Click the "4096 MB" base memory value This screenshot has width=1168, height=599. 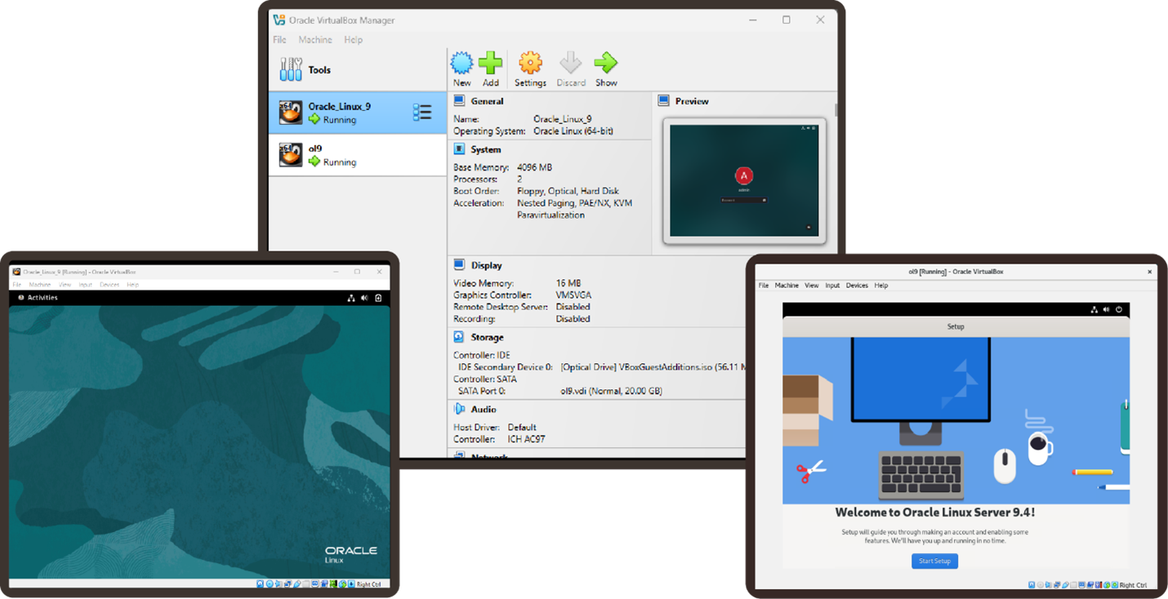point(534,167)
